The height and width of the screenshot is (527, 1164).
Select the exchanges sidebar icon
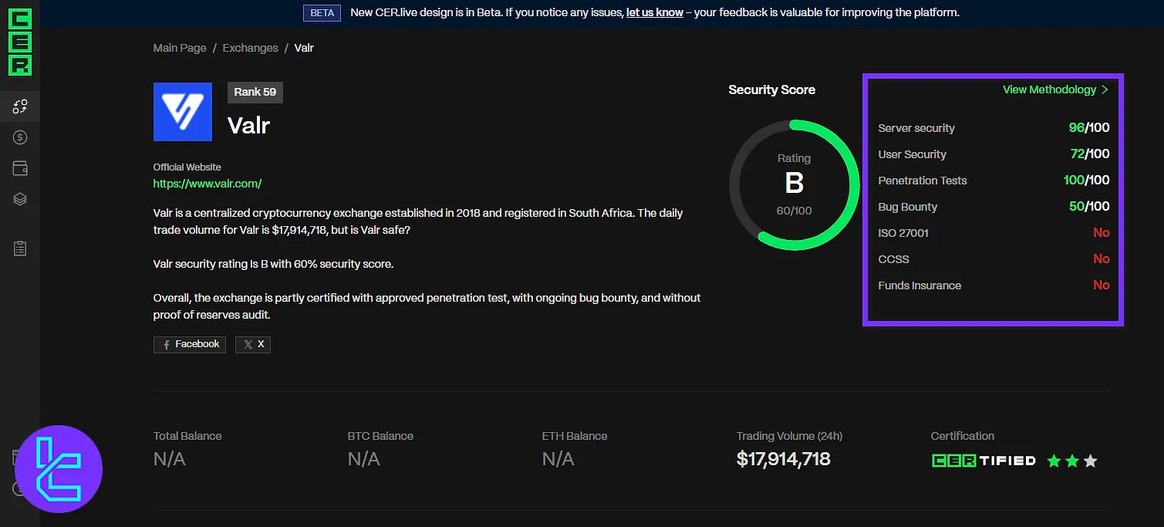pyautogui.click(x=20, y=106)
